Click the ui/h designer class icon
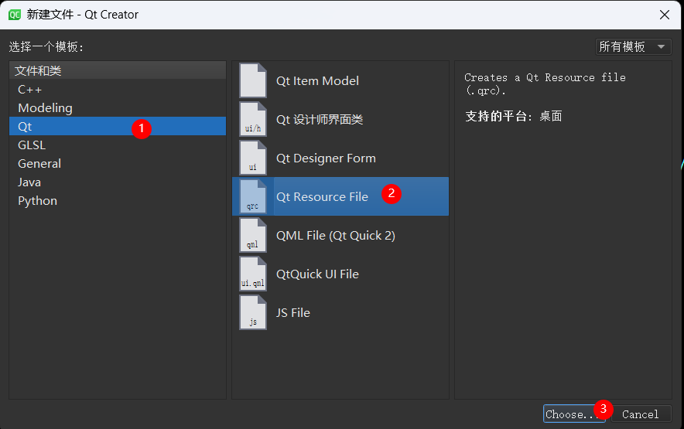This screenshot has width=684, height=429. pyautogui.click(x=253, y=119)
